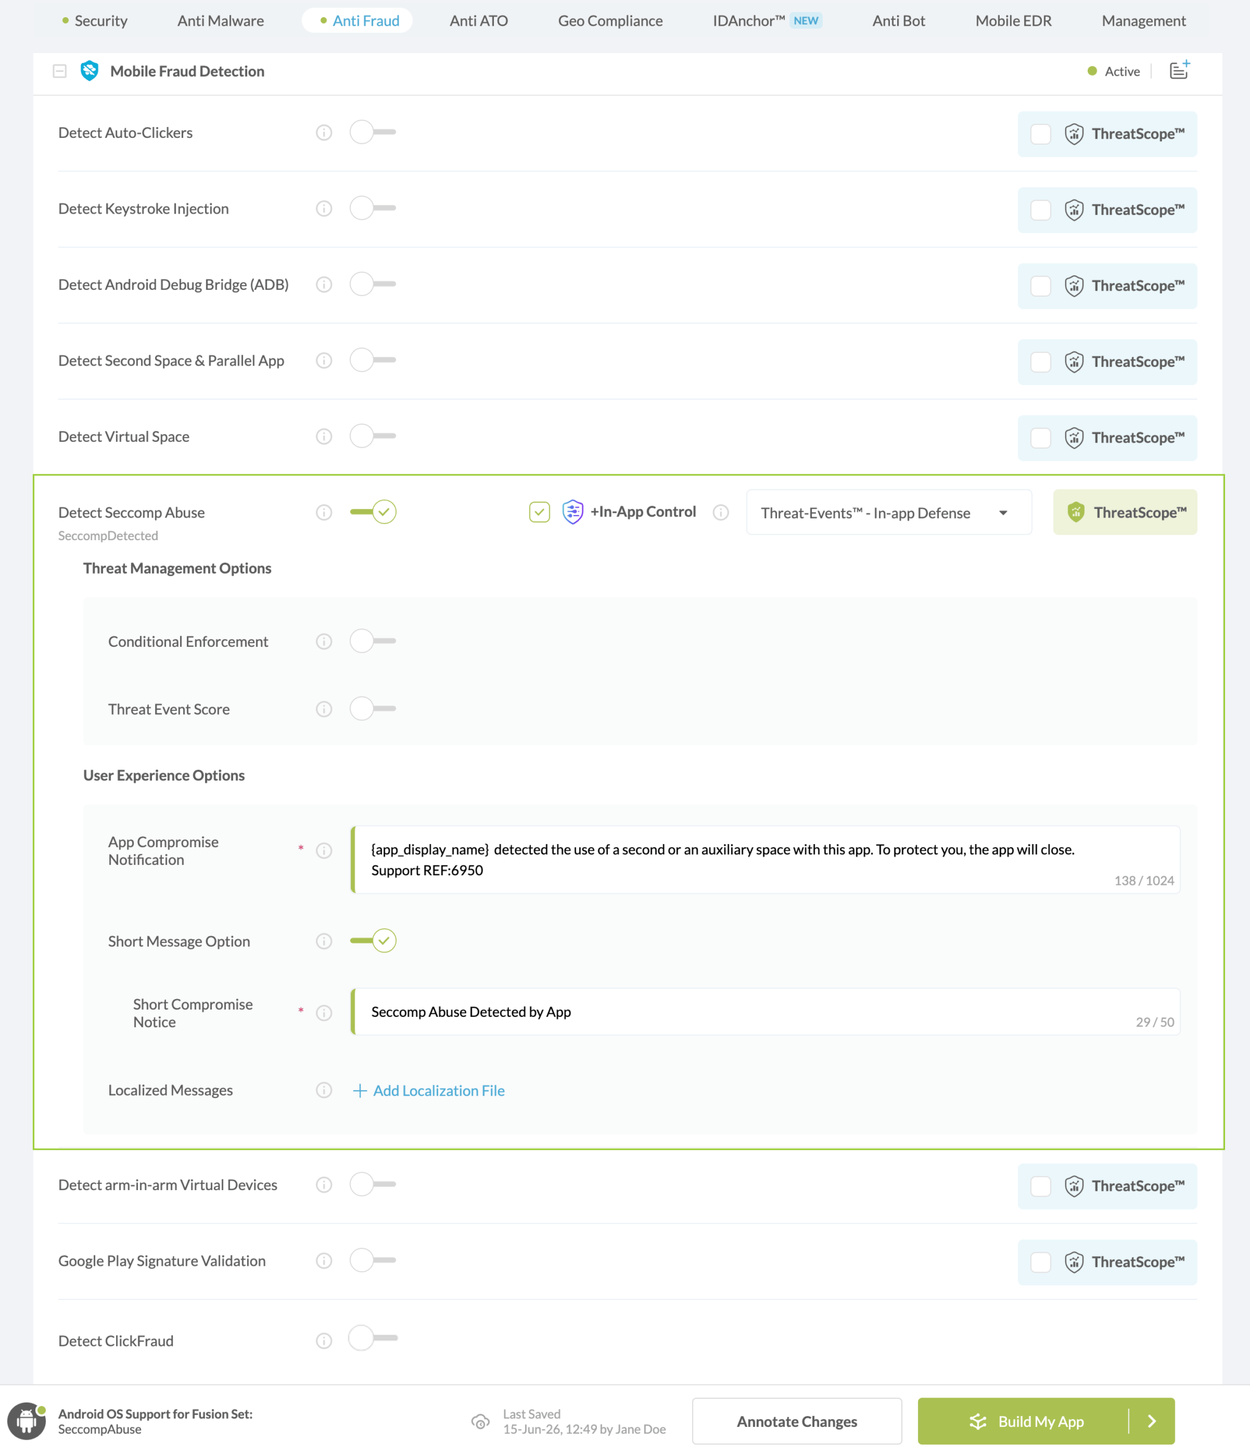Uncheck the +In-App Control checkbox
This screenshot has height=1455, width=1250.
point(540,512)
